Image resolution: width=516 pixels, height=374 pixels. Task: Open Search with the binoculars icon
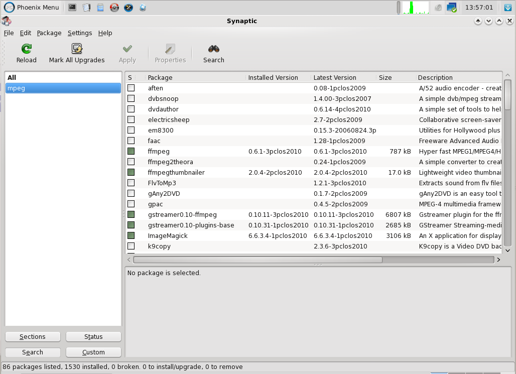point(214,49)
